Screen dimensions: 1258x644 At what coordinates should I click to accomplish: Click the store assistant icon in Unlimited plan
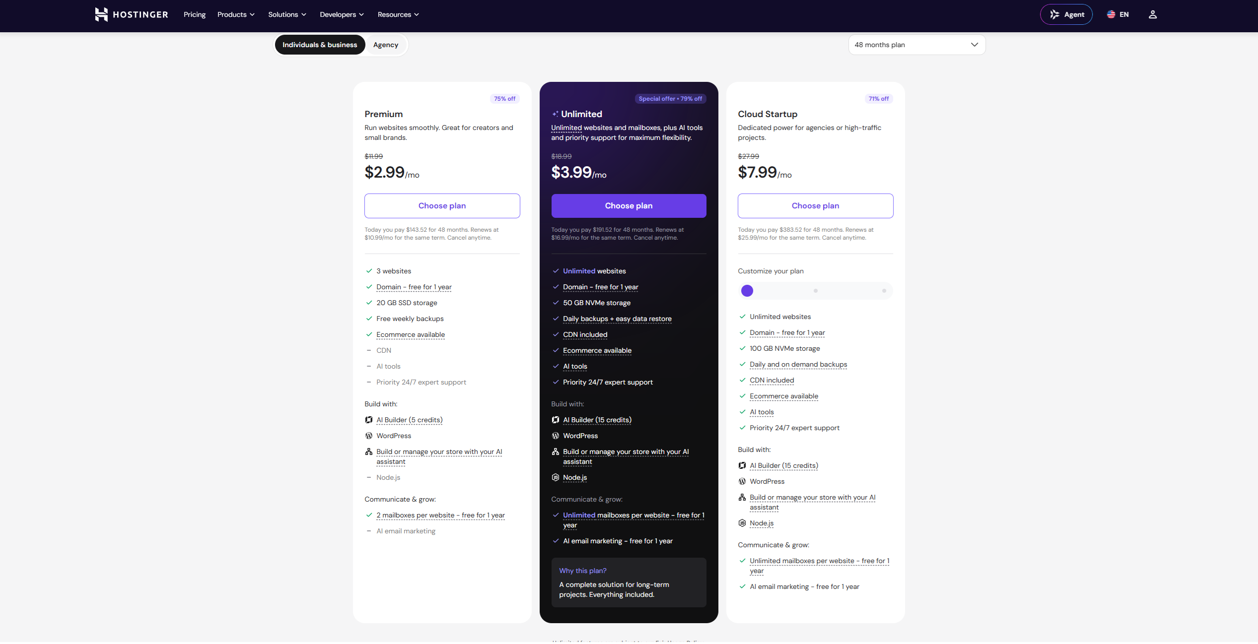pos(556,451)
